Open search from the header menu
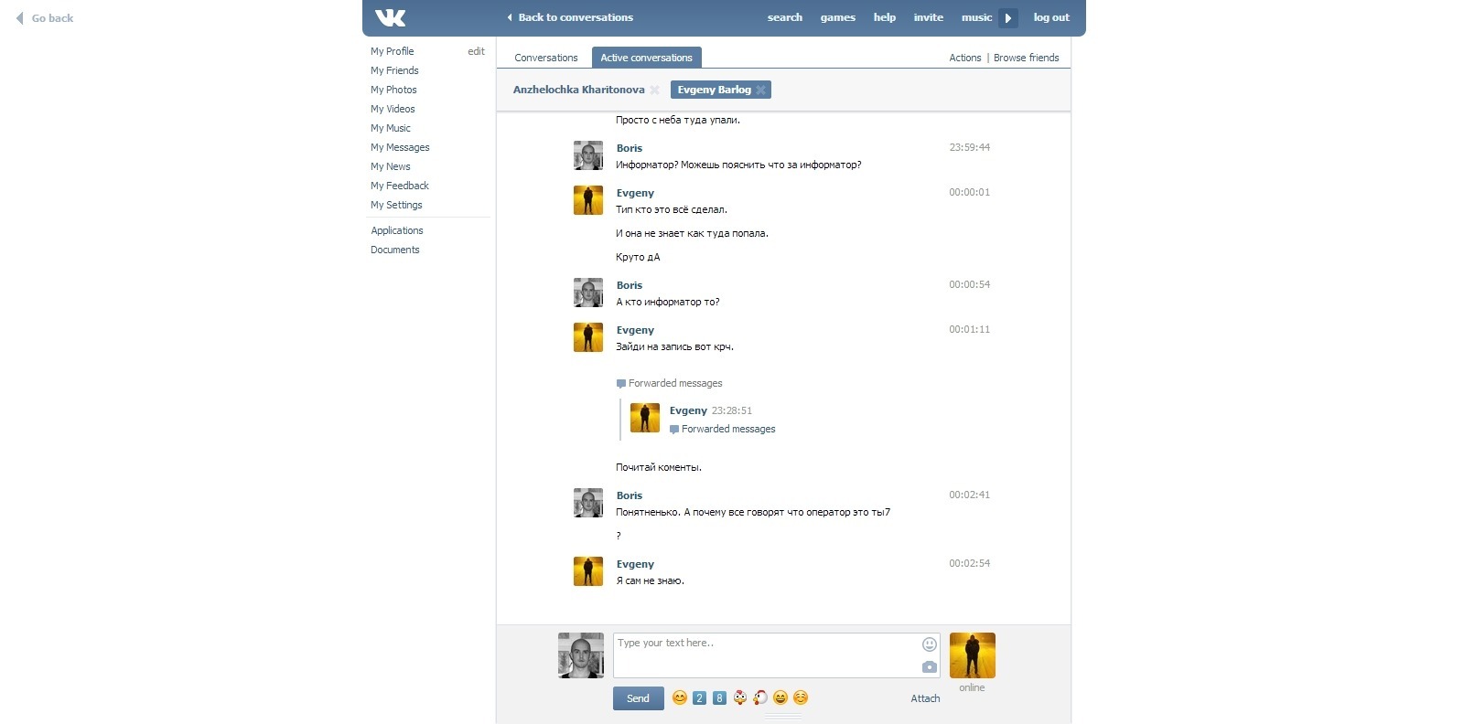 [x=785, y=17]
